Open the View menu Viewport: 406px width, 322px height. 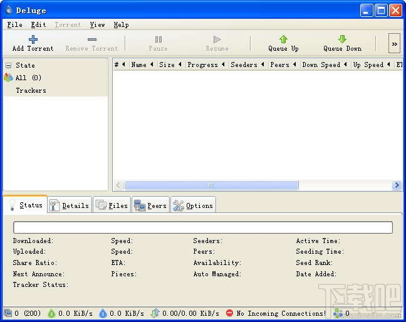97,25
